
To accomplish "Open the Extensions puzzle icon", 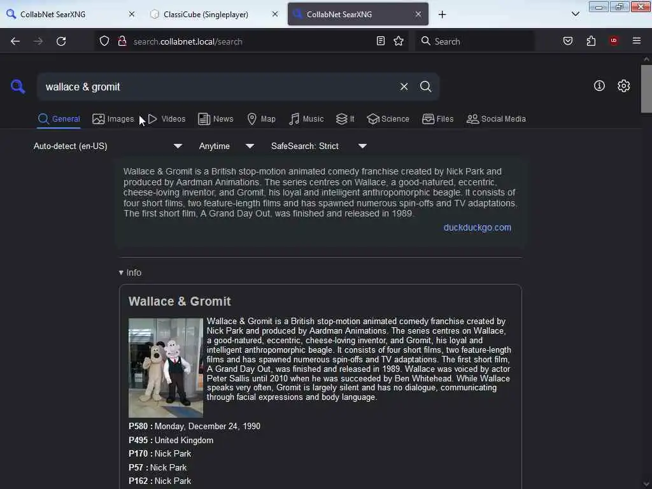I will point(591,41).
